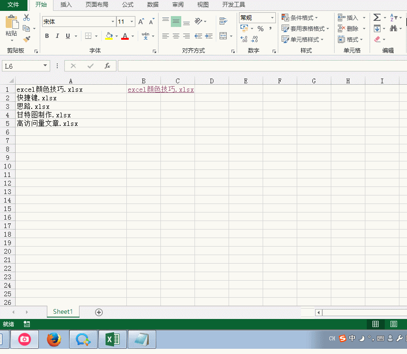
Task: Click the Paste clipboard icon
Action: point(11,22)
